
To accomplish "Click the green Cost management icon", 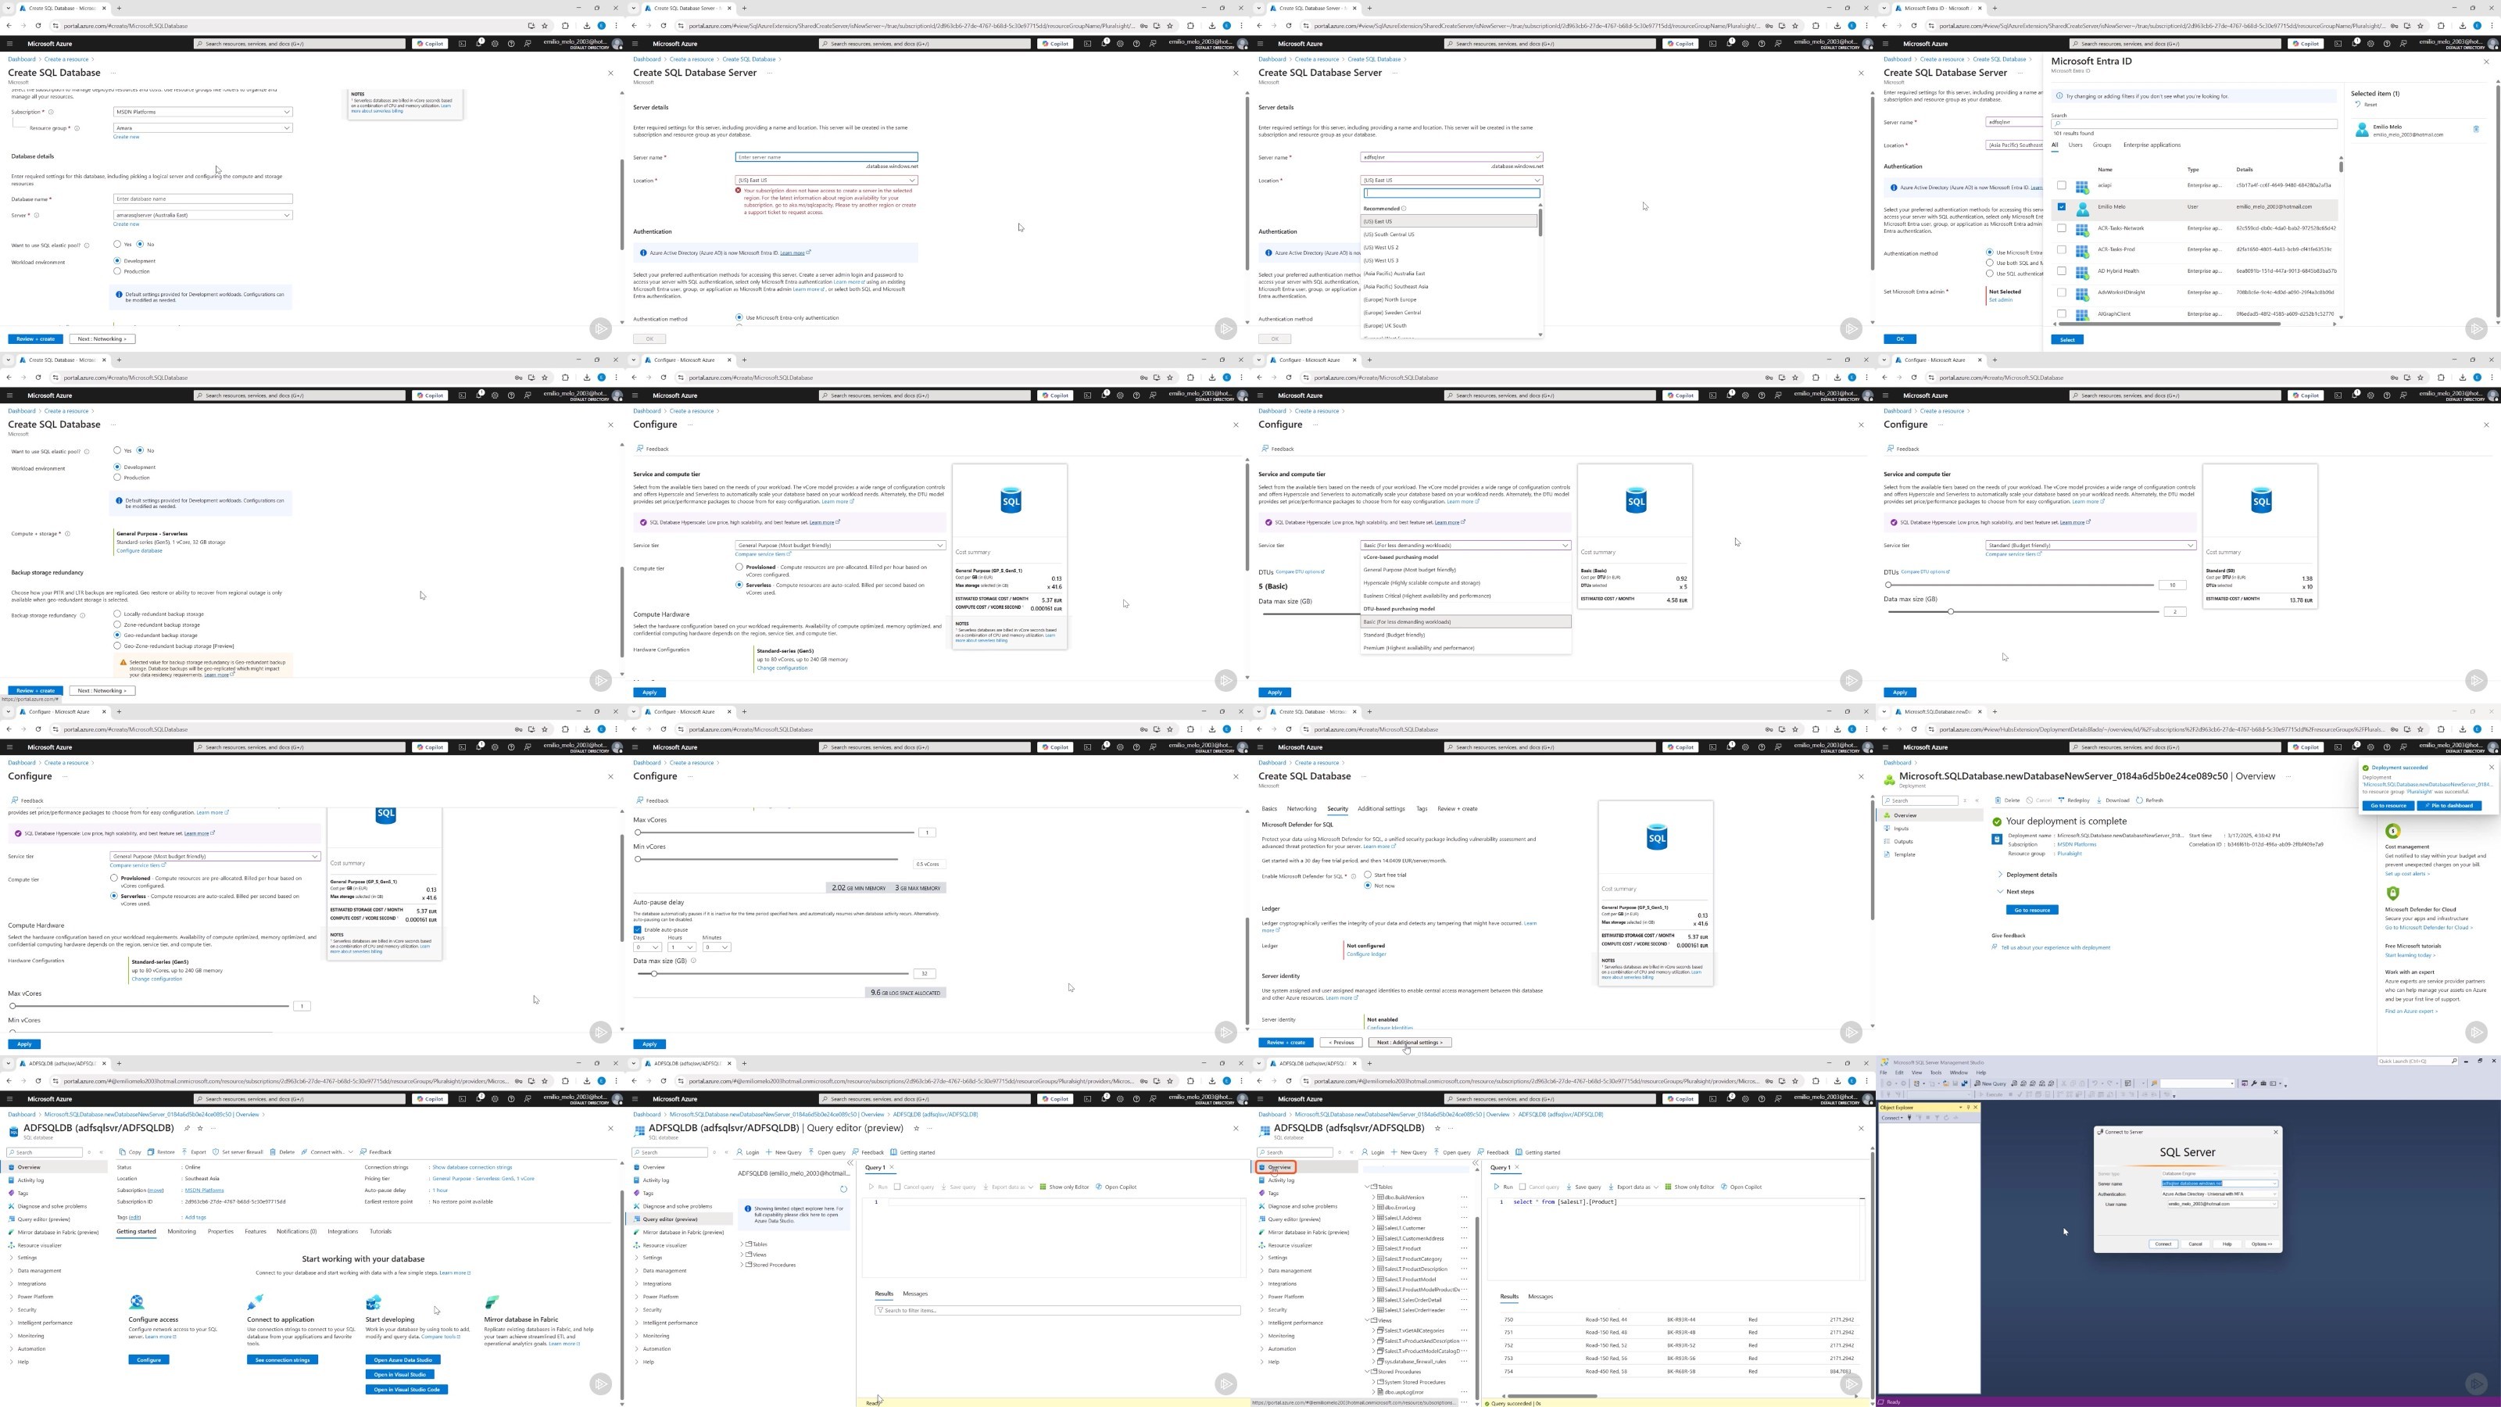I will [x=2393, y=831].
